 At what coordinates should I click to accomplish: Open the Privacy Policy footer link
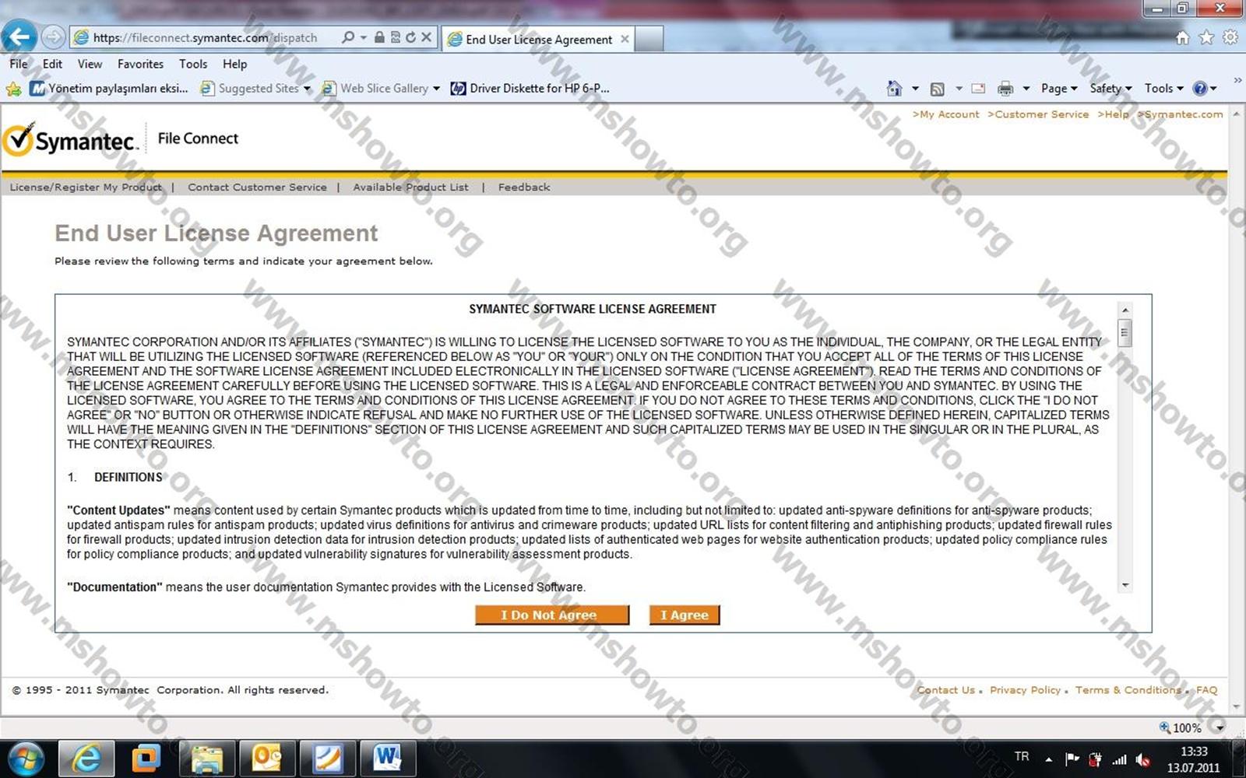[1025, 690]
